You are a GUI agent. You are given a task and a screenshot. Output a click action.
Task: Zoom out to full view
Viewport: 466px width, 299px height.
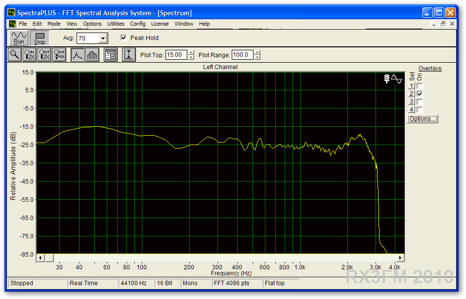(x=59, y=55)
